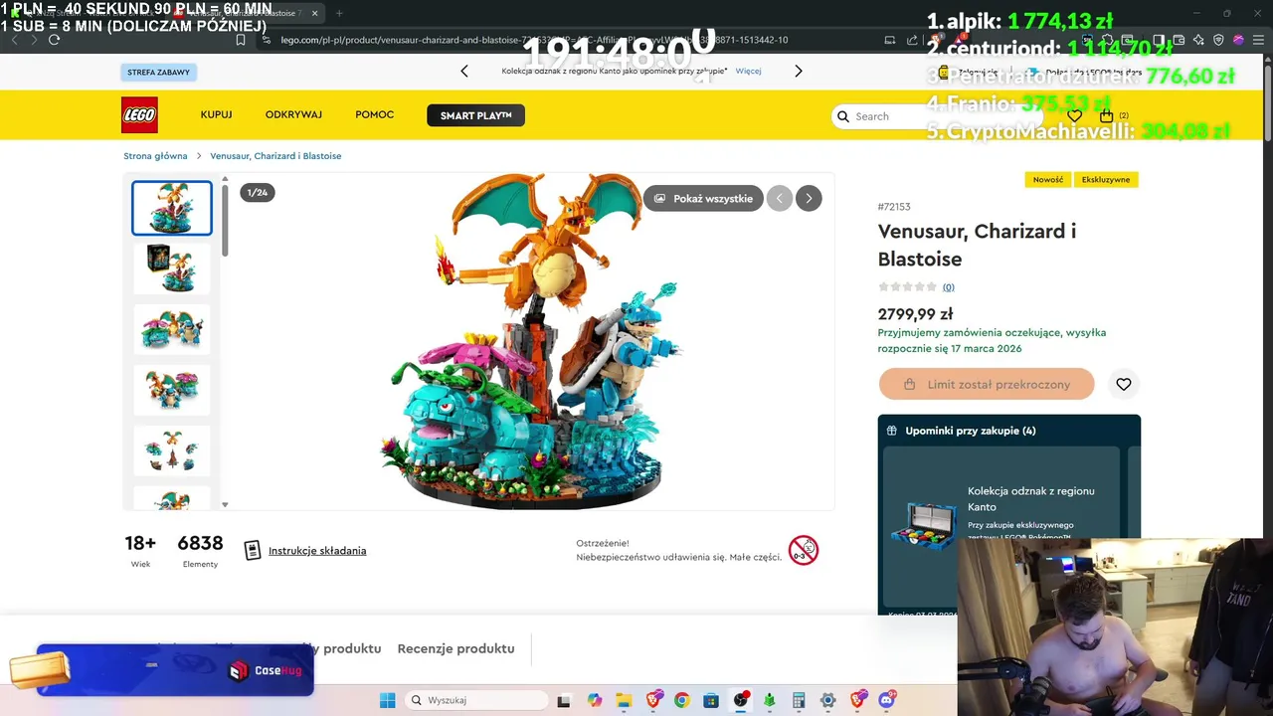Open the POMOC menu
This screenshot has height=716, width=1273.
click(375, 115)
